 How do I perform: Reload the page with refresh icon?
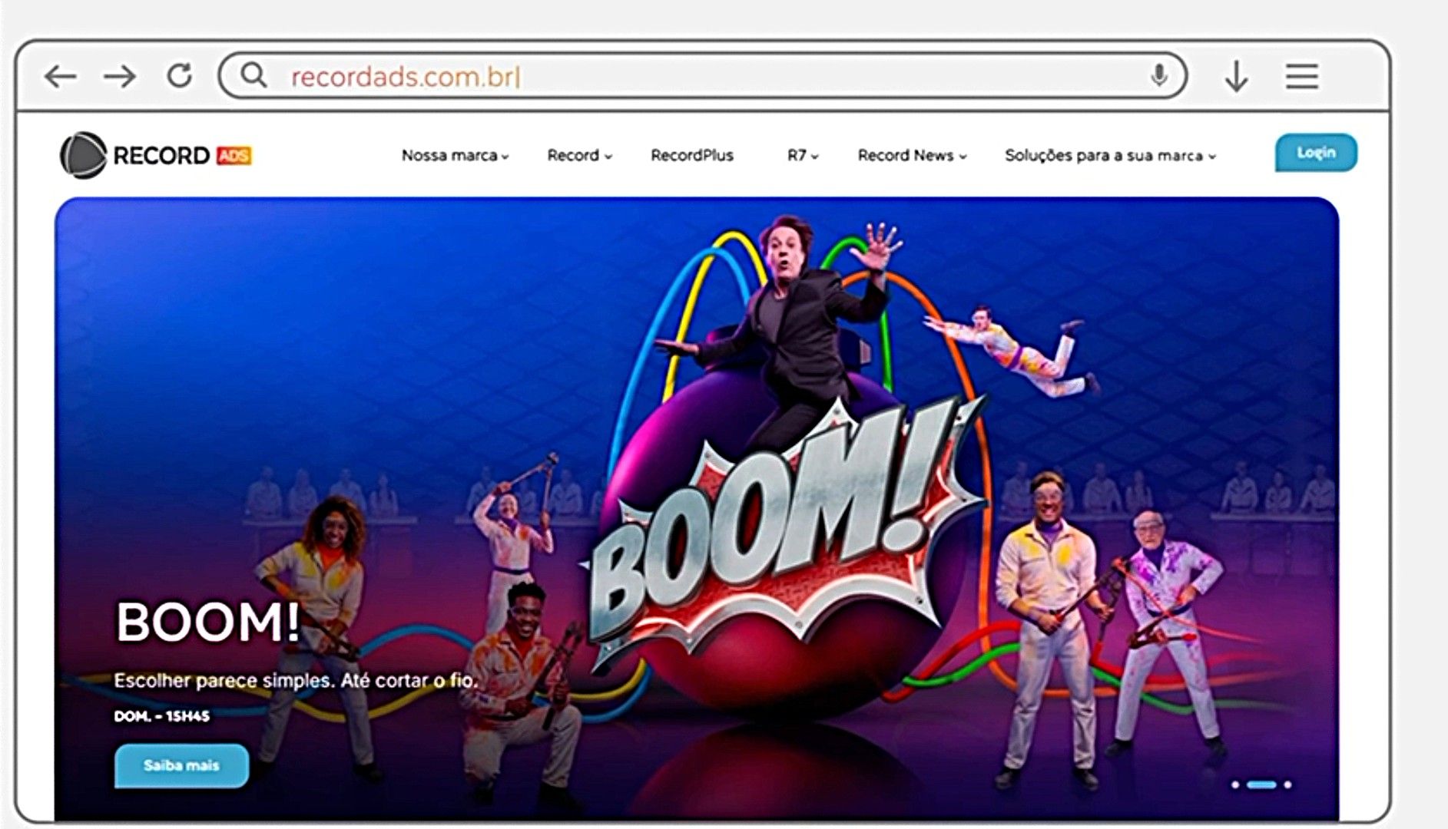pyautogui.click(x=180, y=75)
